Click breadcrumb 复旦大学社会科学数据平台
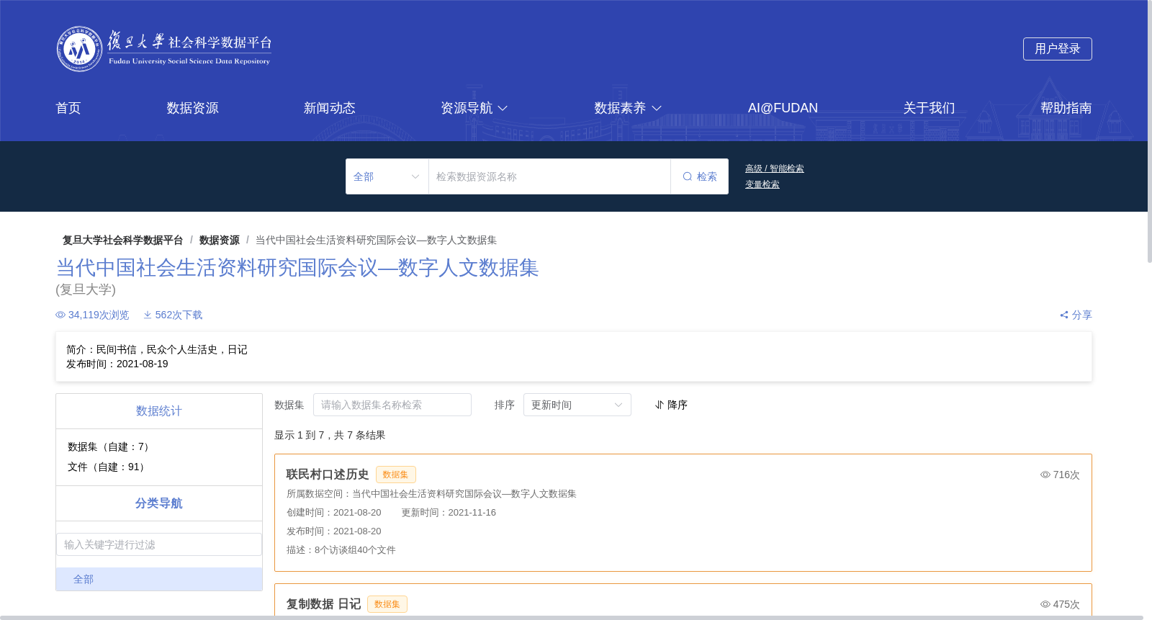1152x620 pixels. pos(122,240)
